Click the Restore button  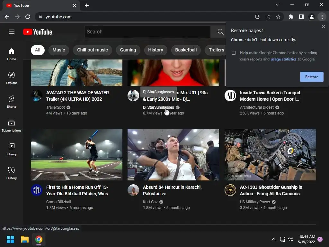click(x=312, y=77)
